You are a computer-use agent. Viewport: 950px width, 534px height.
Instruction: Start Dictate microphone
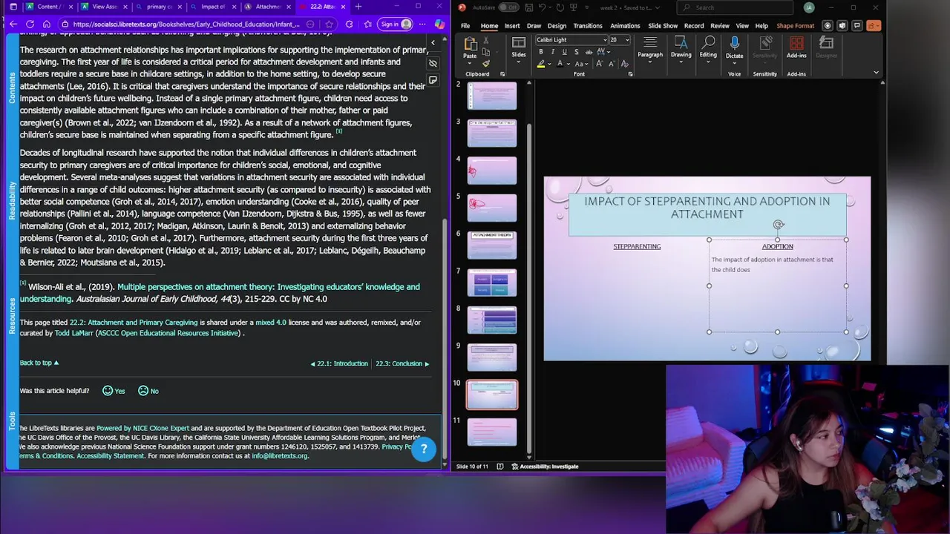[734, 43]
